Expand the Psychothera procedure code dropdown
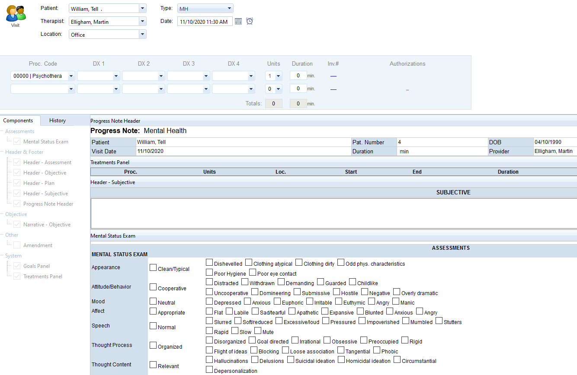The image size is (577, 375). pyautogui.click(x=71, y=76)
